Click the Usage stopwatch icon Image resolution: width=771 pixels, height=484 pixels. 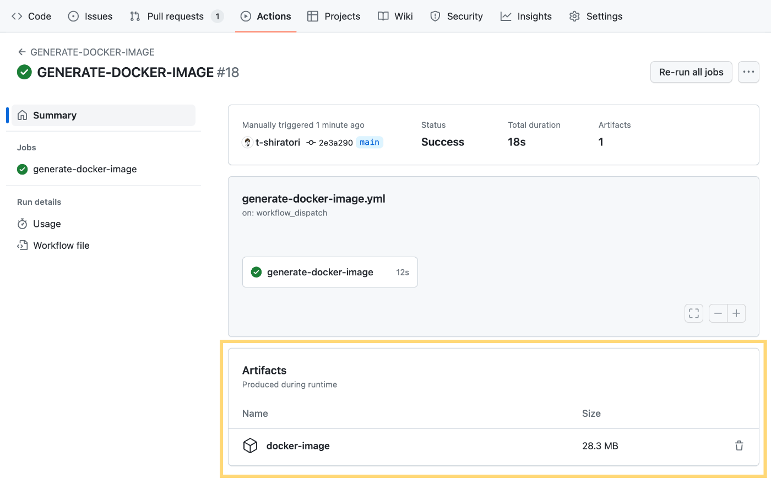click(23, 224)
